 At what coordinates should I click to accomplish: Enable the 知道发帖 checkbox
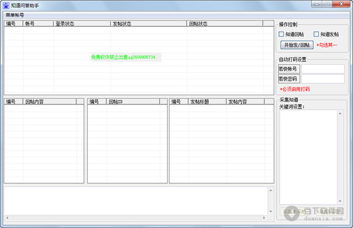316,34
